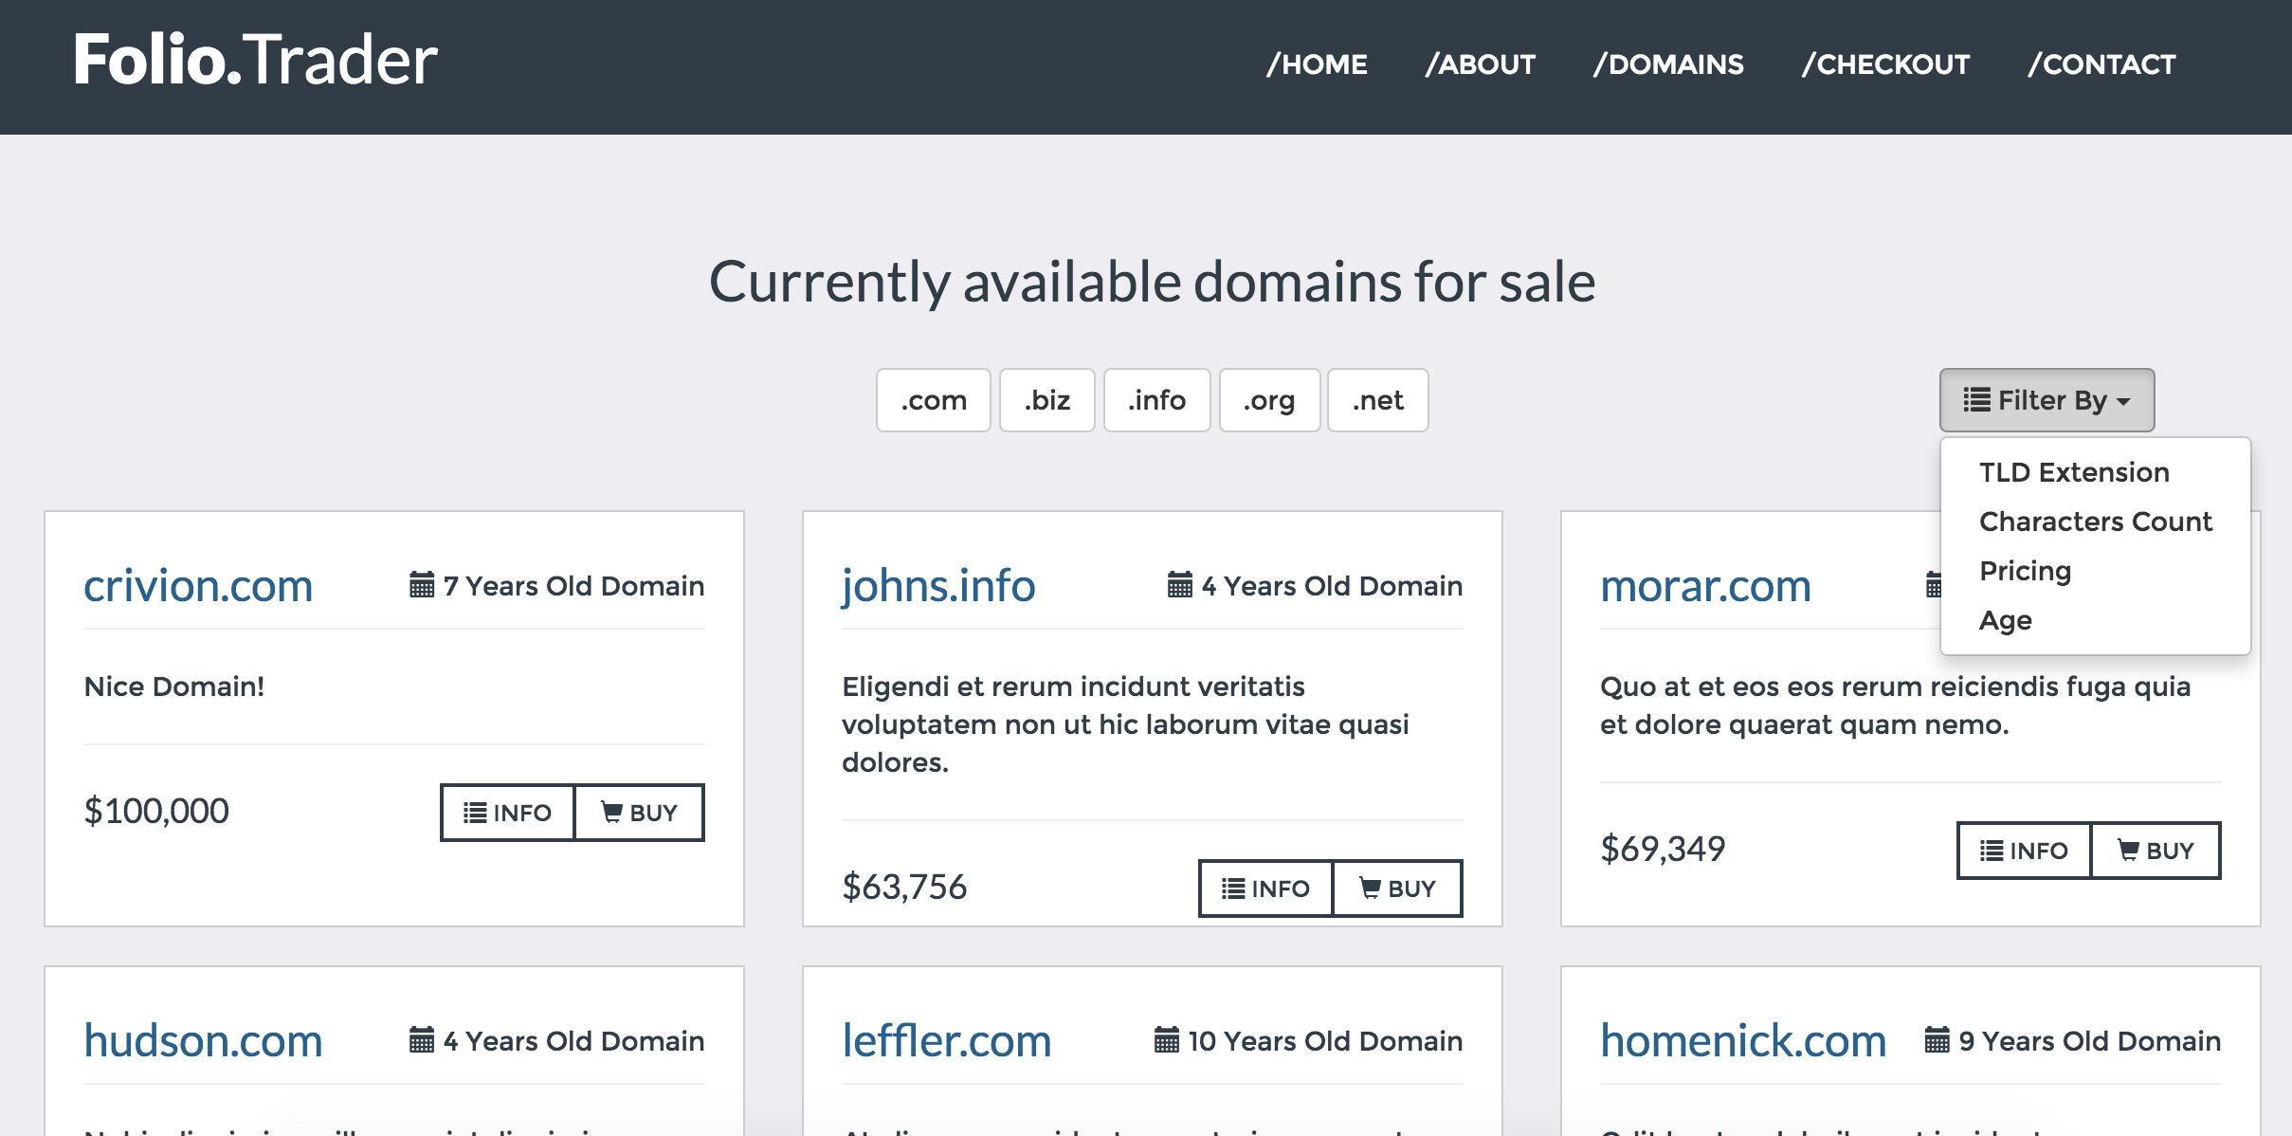Toggle the .org extension filter
This screenshot has width=2292, height=1136.
pyautogui.click(x=1269, y=400)
